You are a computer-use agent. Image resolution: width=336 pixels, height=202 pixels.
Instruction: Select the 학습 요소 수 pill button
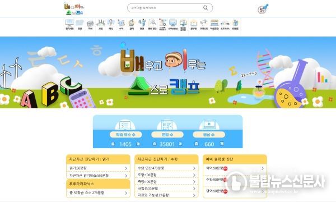[x=126, y=135]
